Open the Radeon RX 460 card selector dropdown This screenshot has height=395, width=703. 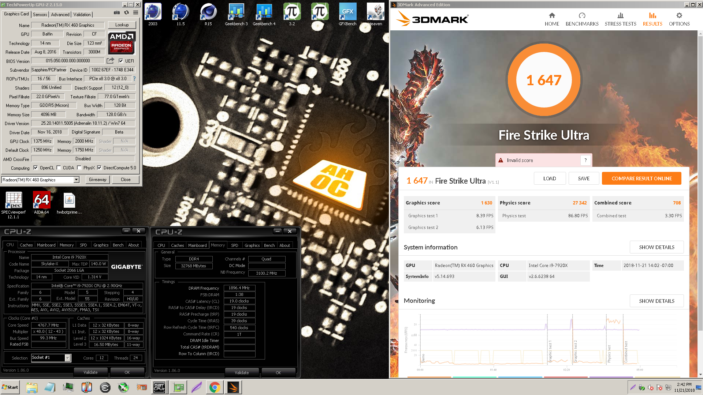point(77,180)
